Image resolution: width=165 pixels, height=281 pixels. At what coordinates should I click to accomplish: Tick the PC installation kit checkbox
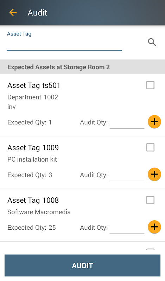[150, 148]
